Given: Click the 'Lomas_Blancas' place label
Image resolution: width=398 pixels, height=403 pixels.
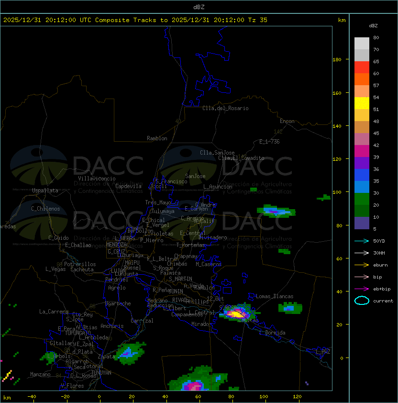Looking at the screenshot, I should (x=275, y=296).
